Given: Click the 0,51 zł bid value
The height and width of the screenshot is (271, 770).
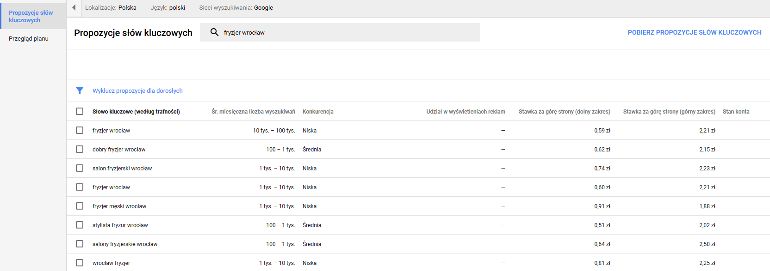Looking at the screenshot, I should point(602,225).
